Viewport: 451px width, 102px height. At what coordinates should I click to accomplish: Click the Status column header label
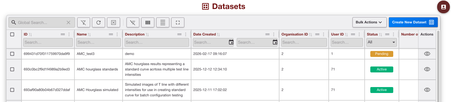[x=372, y=34]
